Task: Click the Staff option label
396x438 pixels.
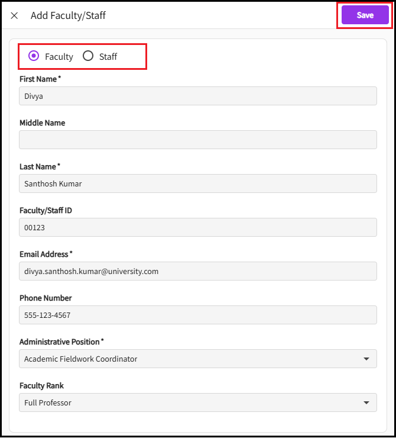Action: tap(108, 57)
